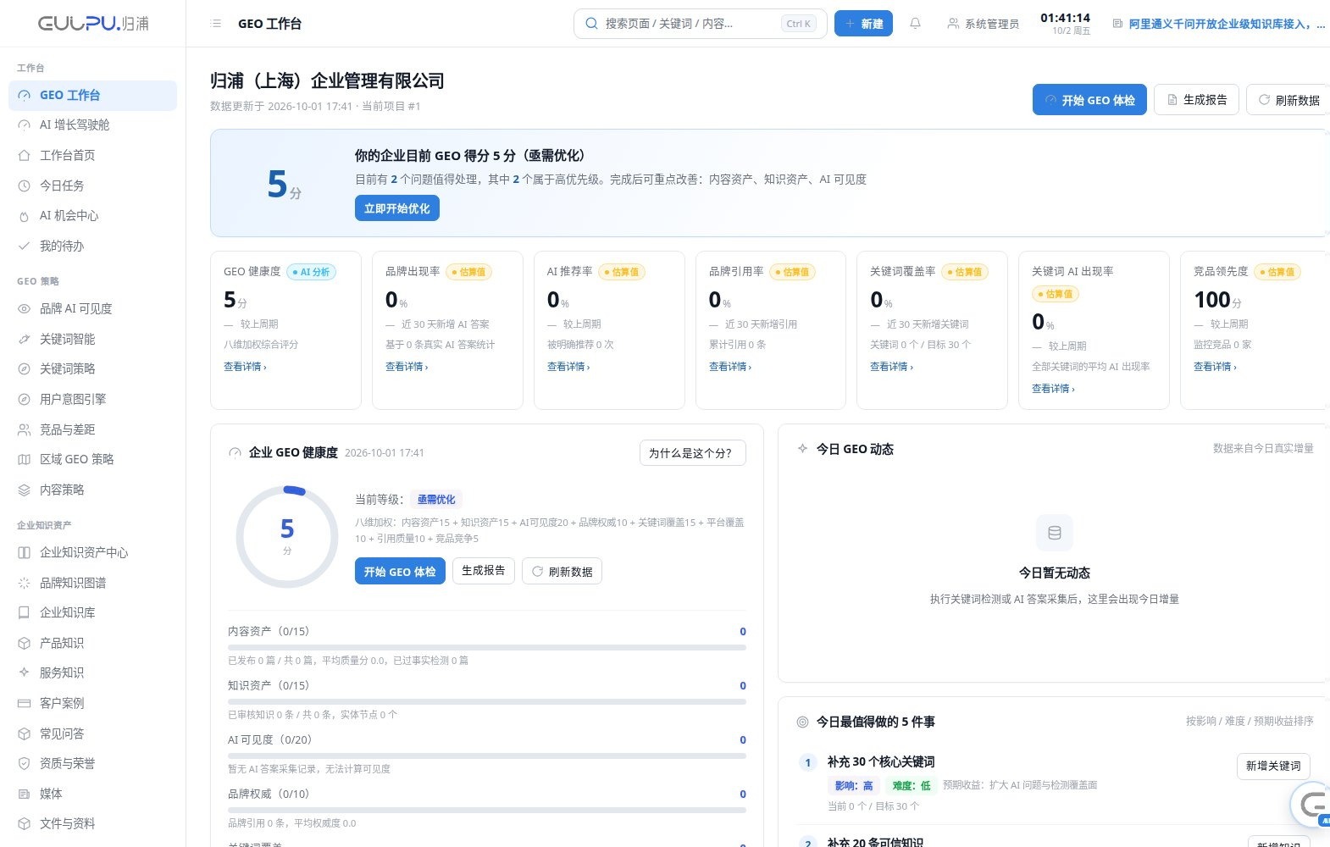Screen dimensions: 1330x847
Task: Click the 为什么是这个分? button
Action: (692, 453)
